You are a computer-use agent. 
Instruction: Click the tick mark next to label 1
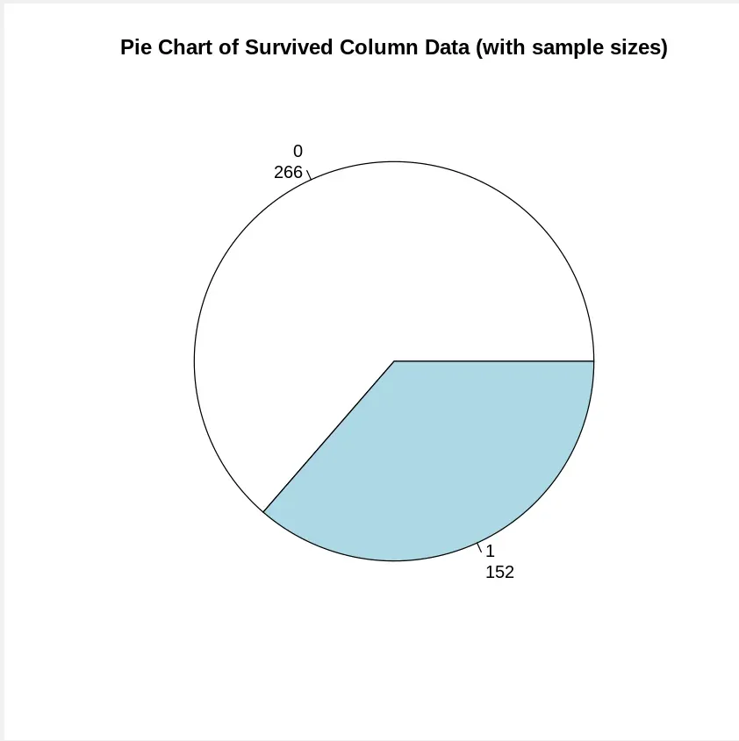pos(479,547)
